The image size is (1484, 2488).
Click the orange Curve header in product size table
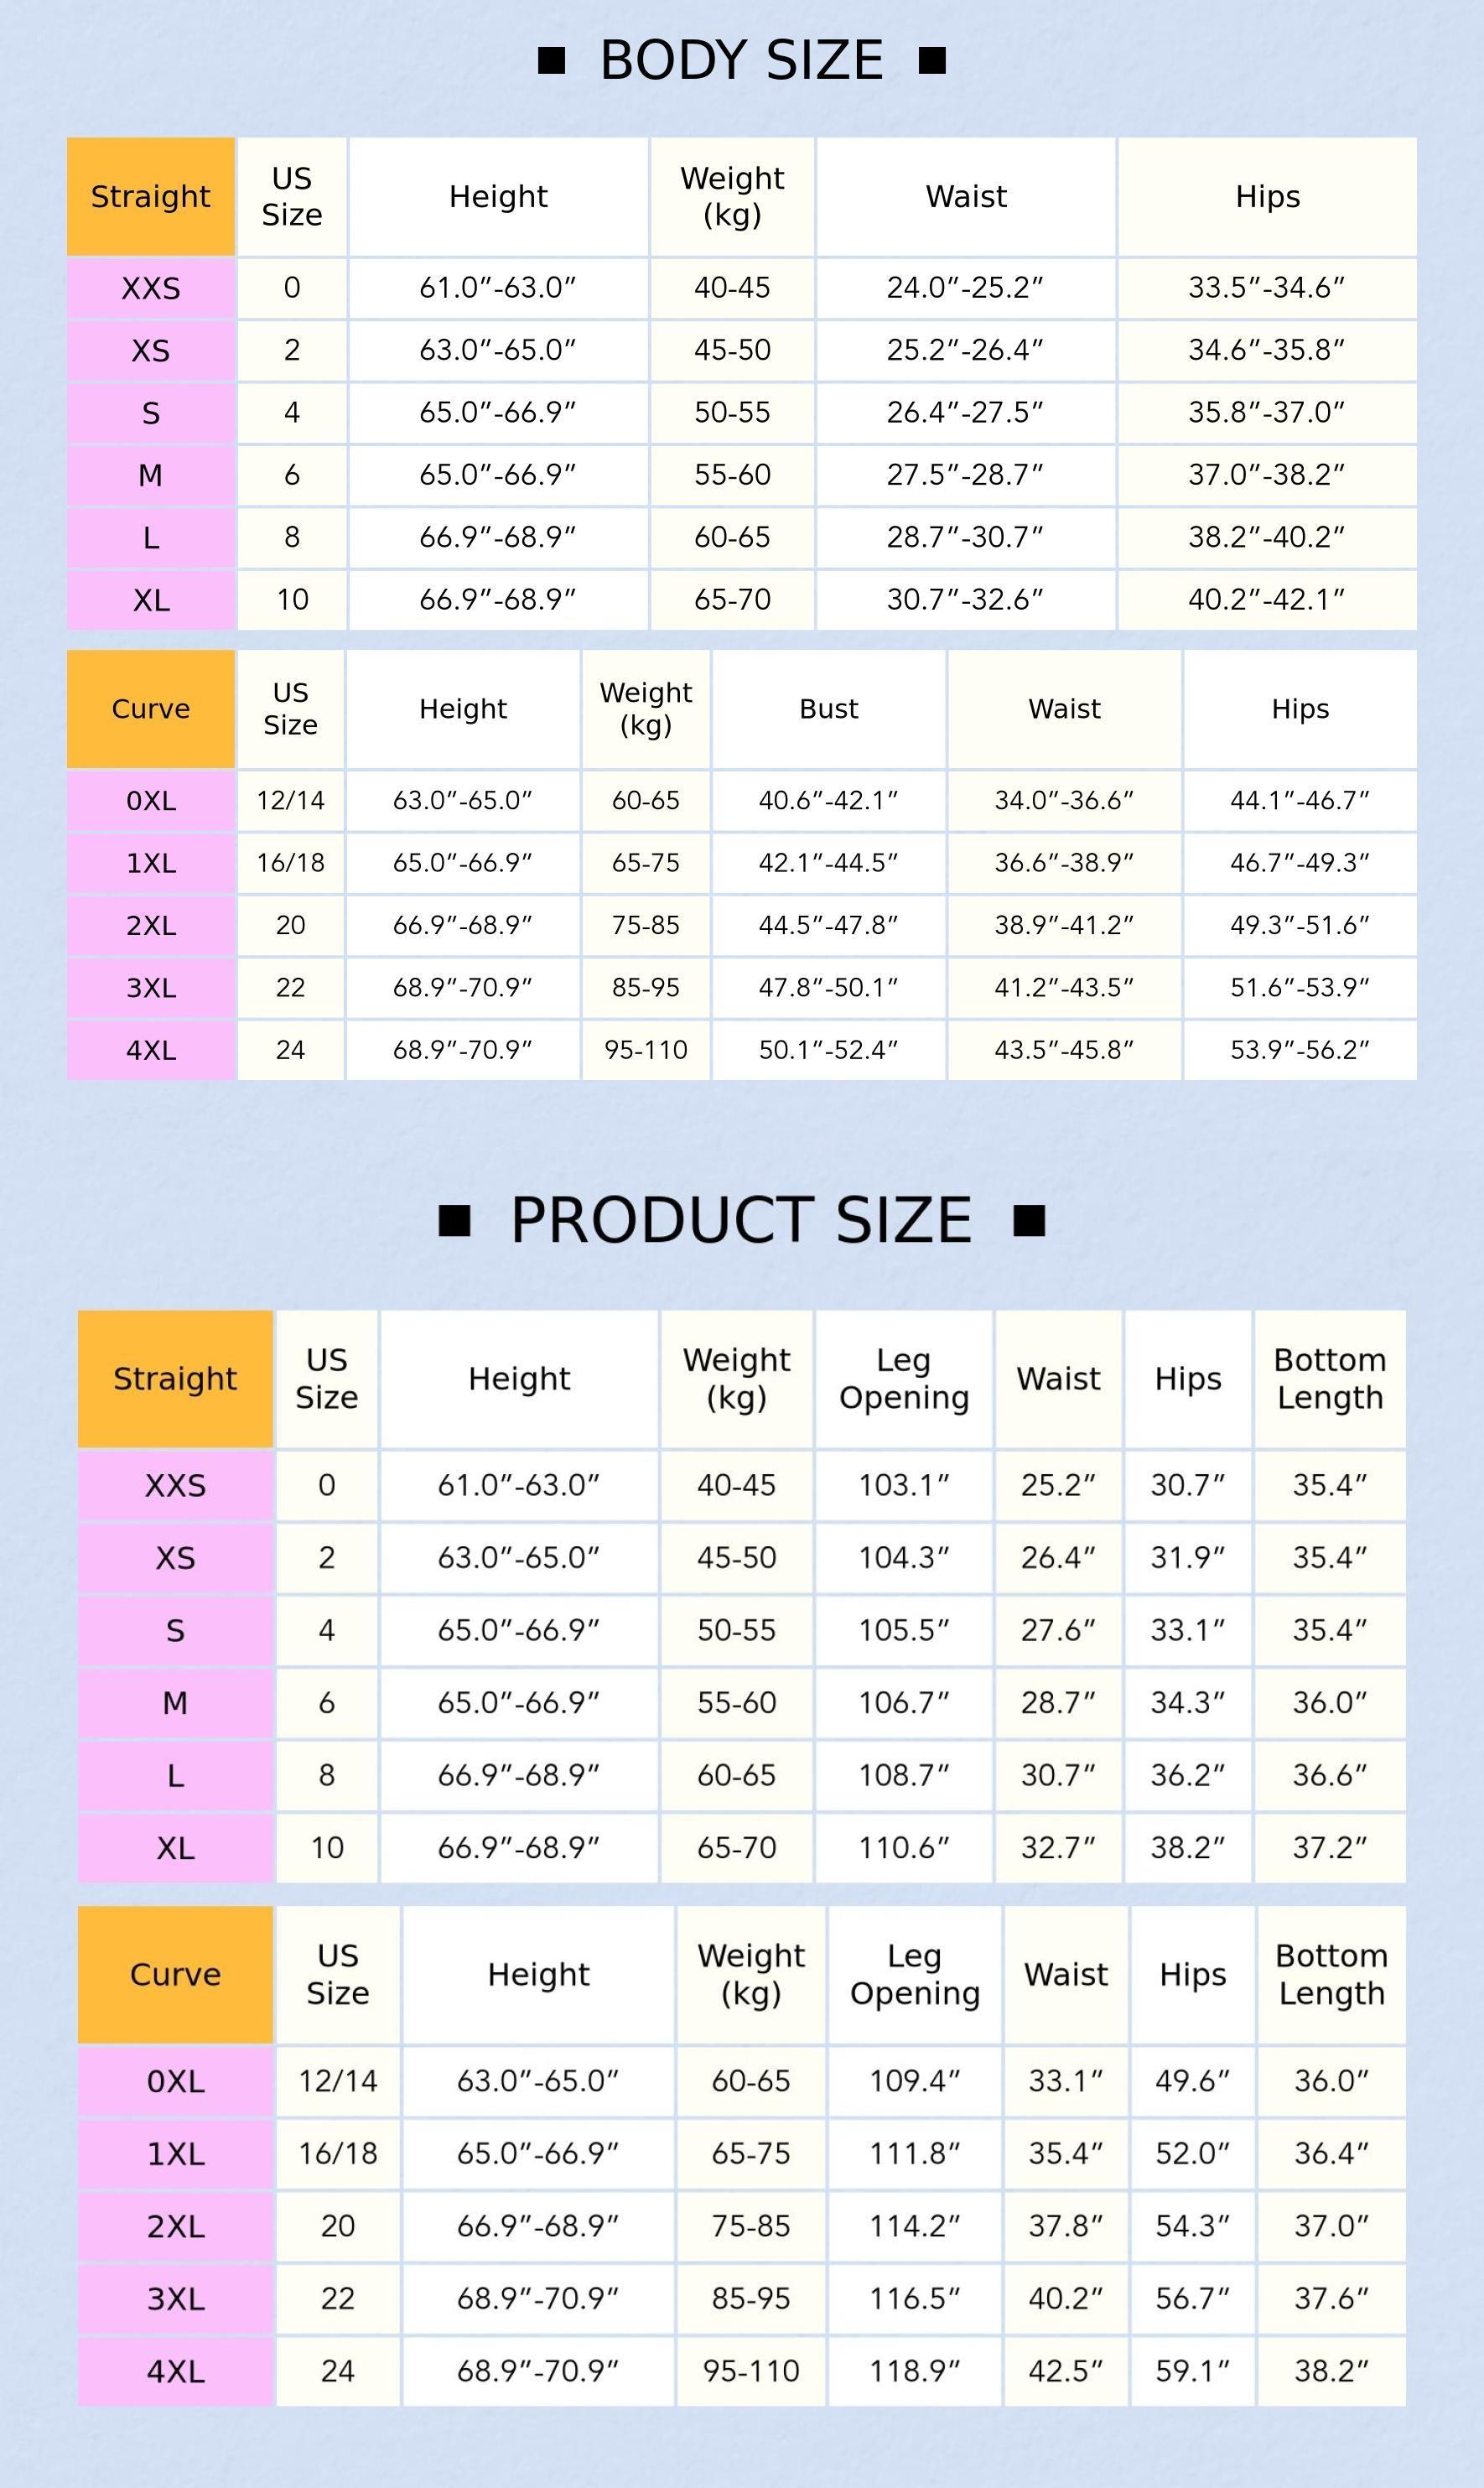pos(175,1974)
